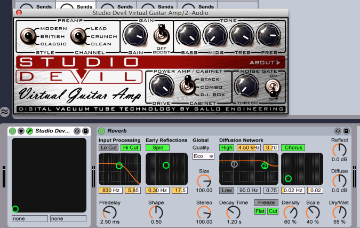Toggle the Studio Devil device activator
Image resolution: width=360 pixels, height=228 pixels.
pos(12,131)
